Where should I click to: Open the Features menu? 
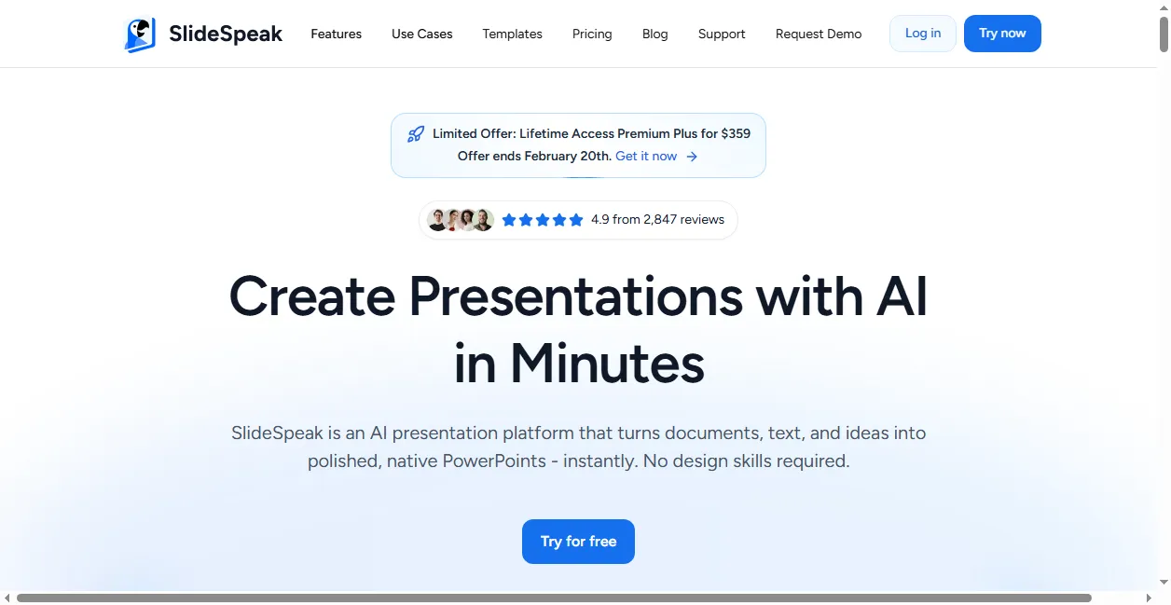click(336, 34)
